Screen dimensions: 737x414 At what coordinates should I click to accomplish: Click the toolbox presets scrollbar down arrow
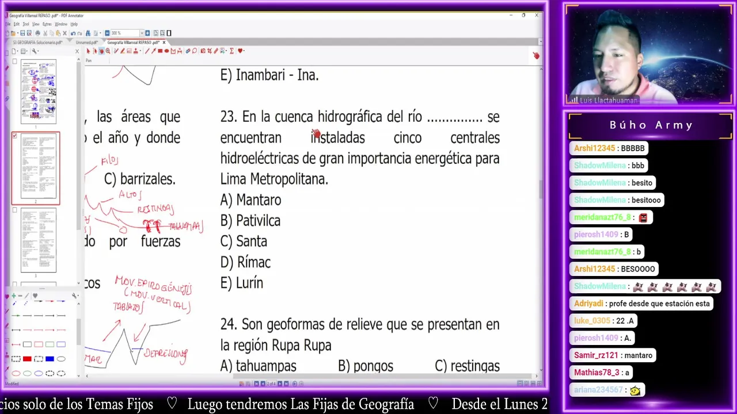click(78, 375)
